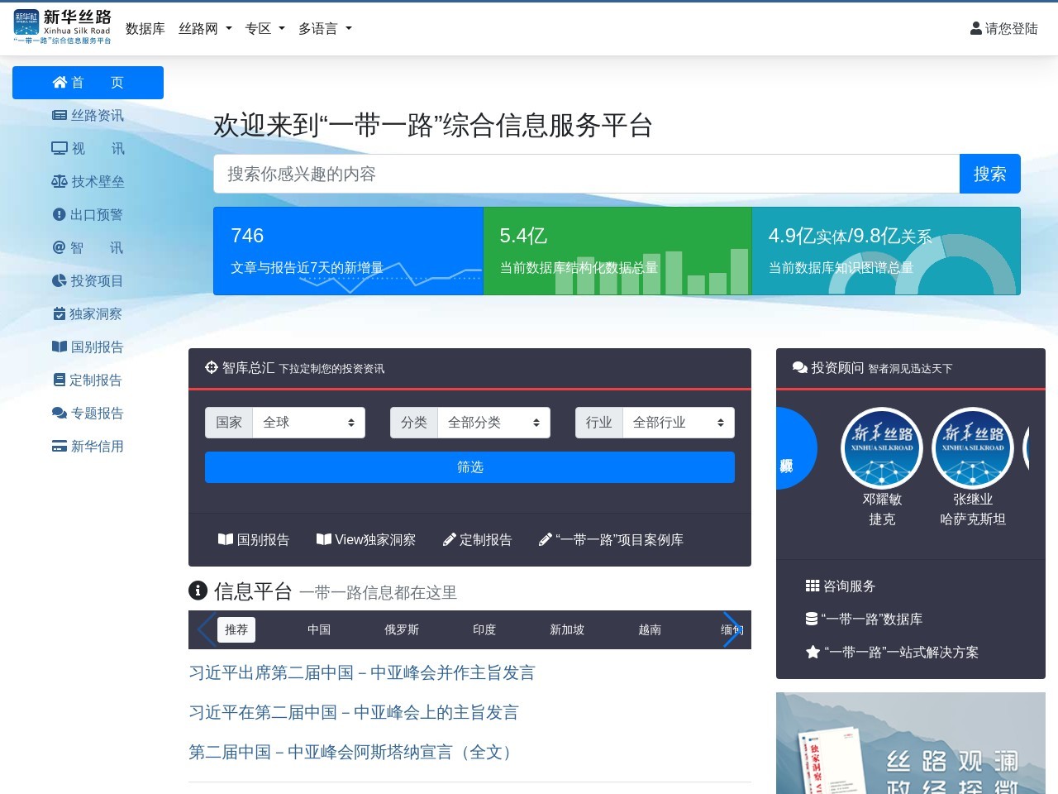Click the 出口预警 exclamation icon
Image resolution: width=1058 pixels, height=794 pixels.
[59, 214]
